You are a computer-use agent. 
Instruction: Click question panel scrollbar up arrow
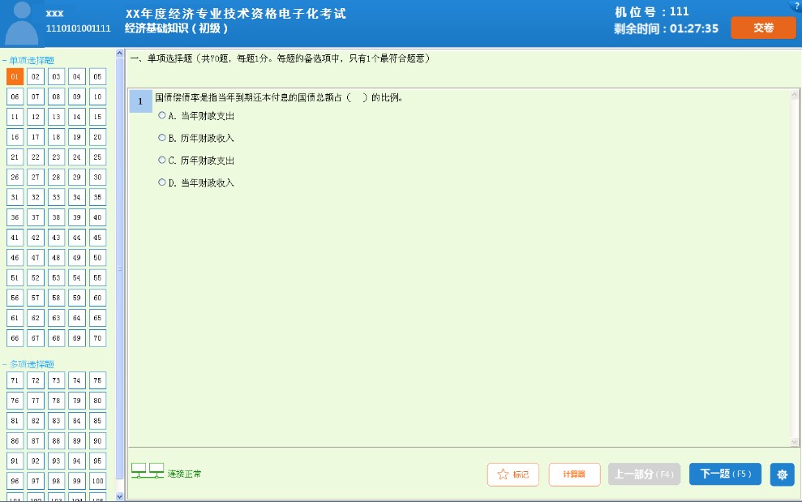[795, 95]
